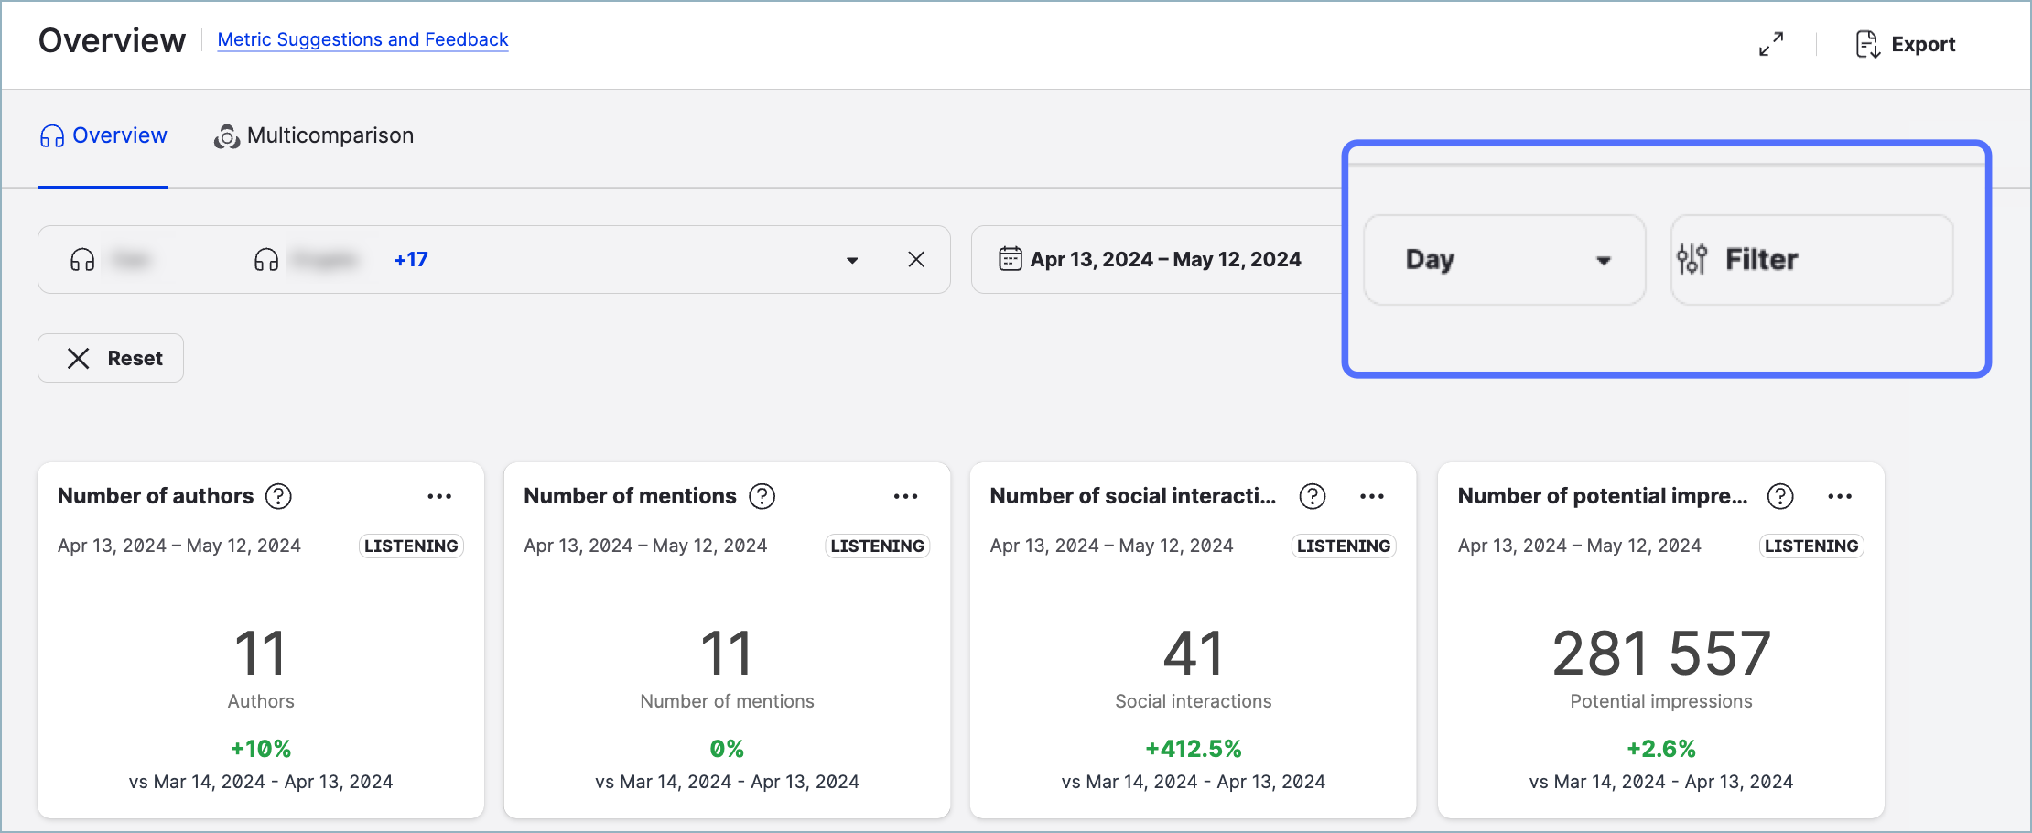Show help for Number of social interactions
The image size is (2032, 833).
pos(1313,496)
